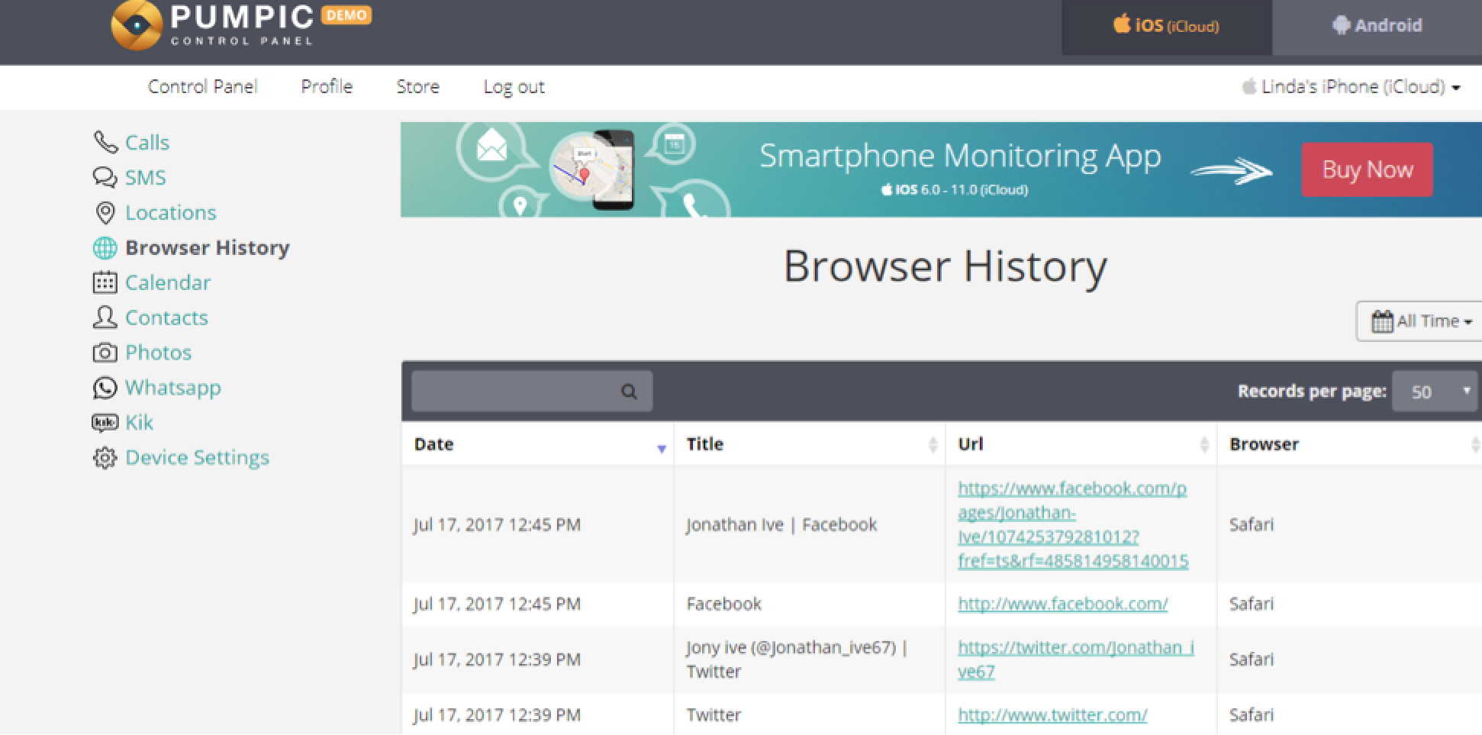Open the twitter.com URL link
Viewport: 1482px width, 735px height.
tap(1052, 715)
